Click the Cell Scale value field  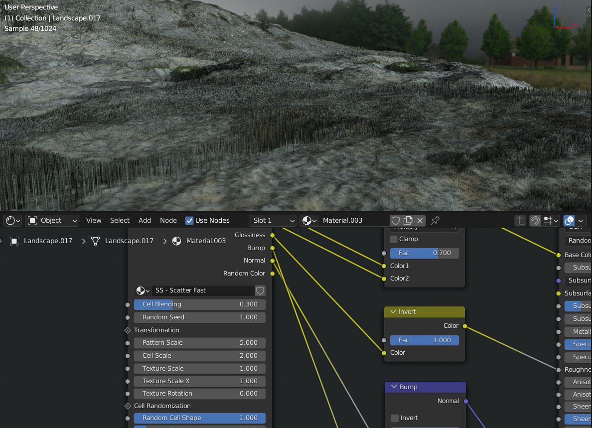click(200, 356)
